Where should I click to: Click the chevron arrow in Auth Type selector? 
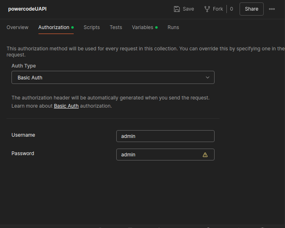pyautogui.click(x=208, y=77)
